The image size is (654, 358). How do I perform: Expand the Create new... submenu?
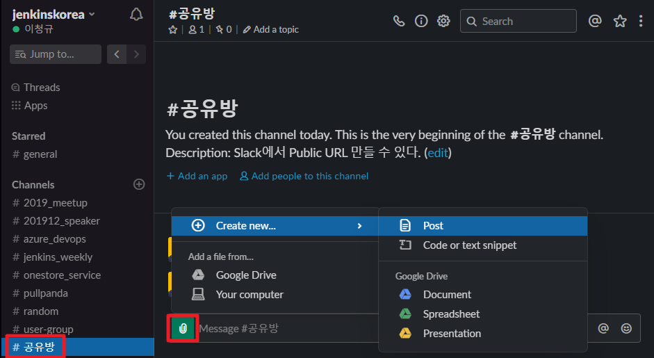click(x=275, y=226)
